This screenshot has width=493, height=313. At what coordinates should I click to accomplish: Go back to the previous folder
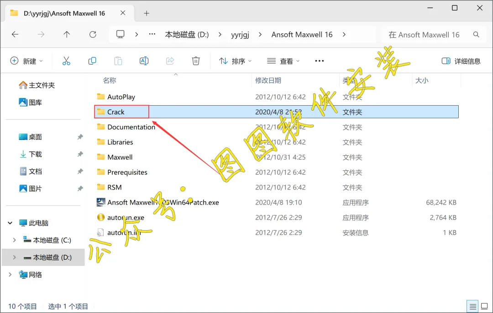tap(15, 35)
